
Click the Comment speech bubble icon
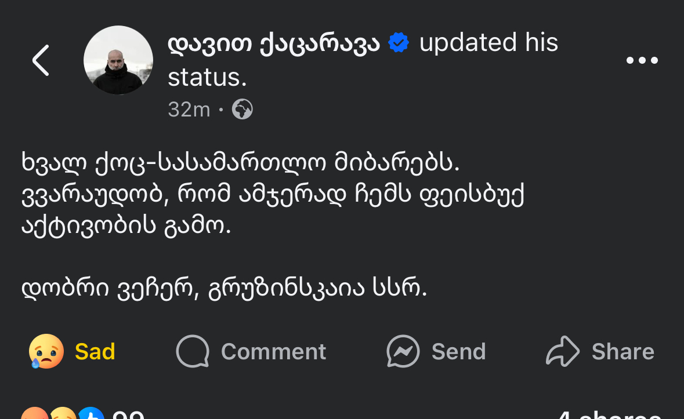193,351
